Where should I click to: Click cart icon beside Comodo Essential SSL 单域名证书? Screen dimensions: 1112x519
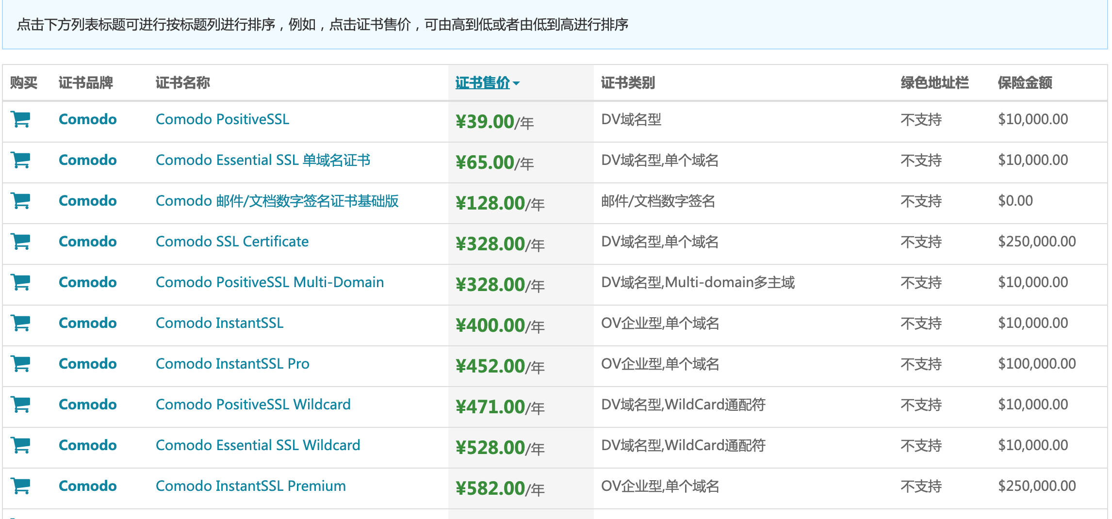(21, 160)
